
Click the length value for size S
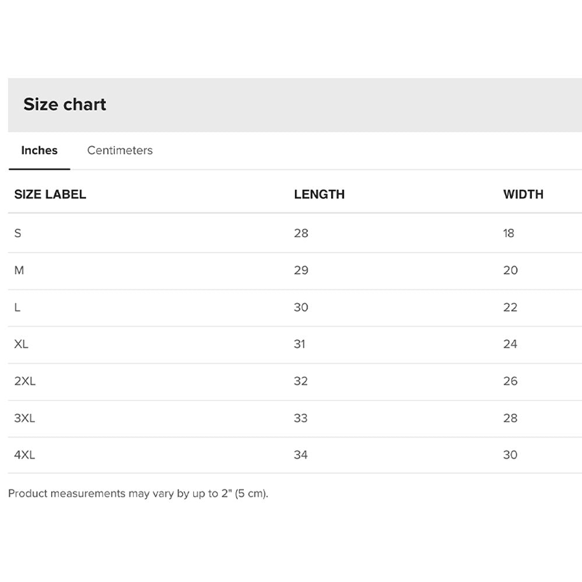(301, 233)
